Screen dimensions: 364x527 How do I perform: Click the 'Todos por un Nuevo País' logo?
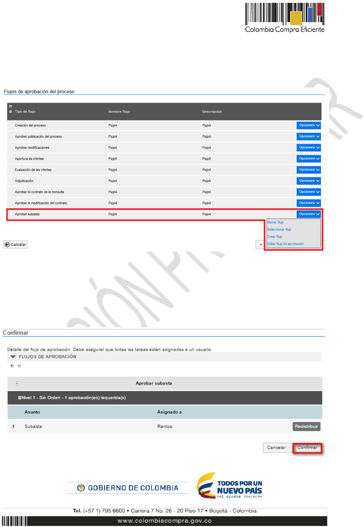pyautogui.click(x=230, y=486)
